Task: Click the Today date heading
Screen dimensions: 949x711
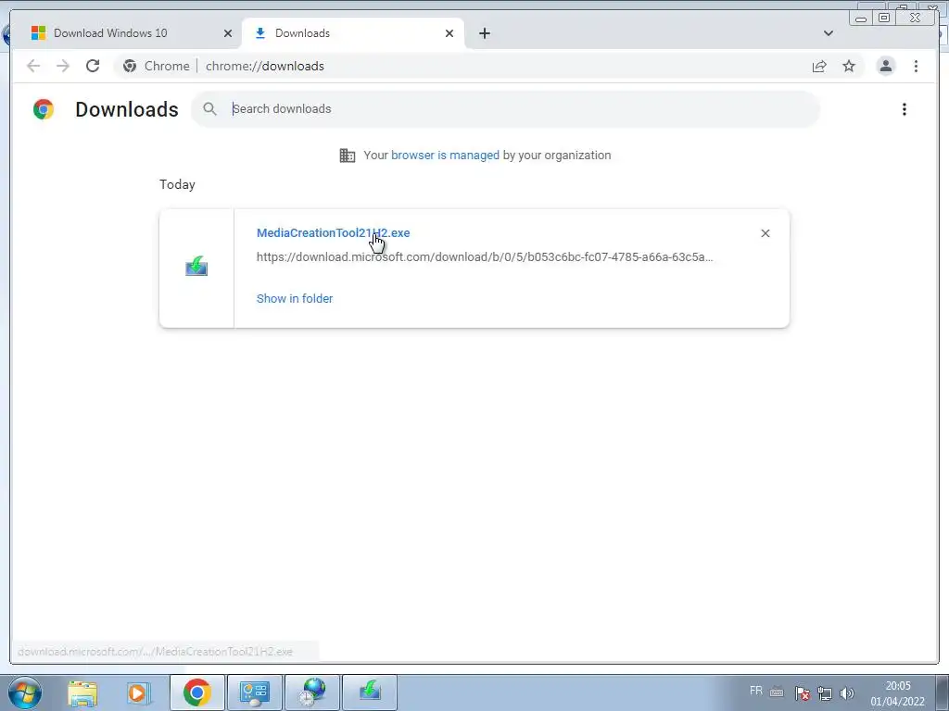Action: coord(177,184)
